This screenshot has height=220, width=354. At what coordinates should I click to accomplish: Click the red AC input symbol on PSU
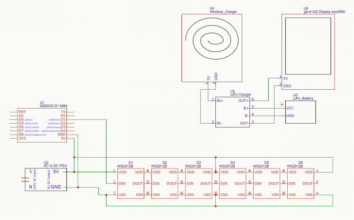(25, 179)
